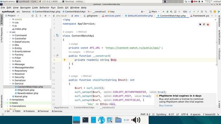
Task: Open the Git tool window at bottom
Action: [7, 111]
